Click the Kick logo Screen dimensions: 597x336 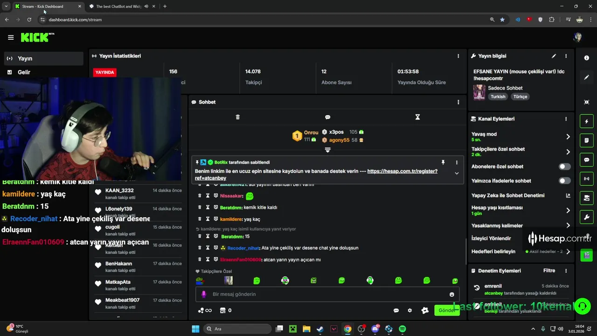click(37, 37)
